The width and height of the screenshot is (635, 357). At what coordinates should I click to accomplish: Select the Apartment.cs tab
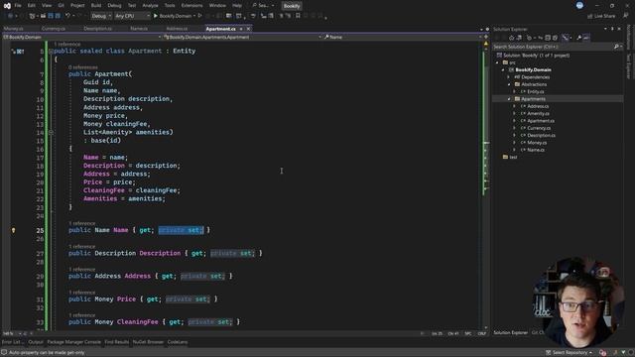pos(220,29)
